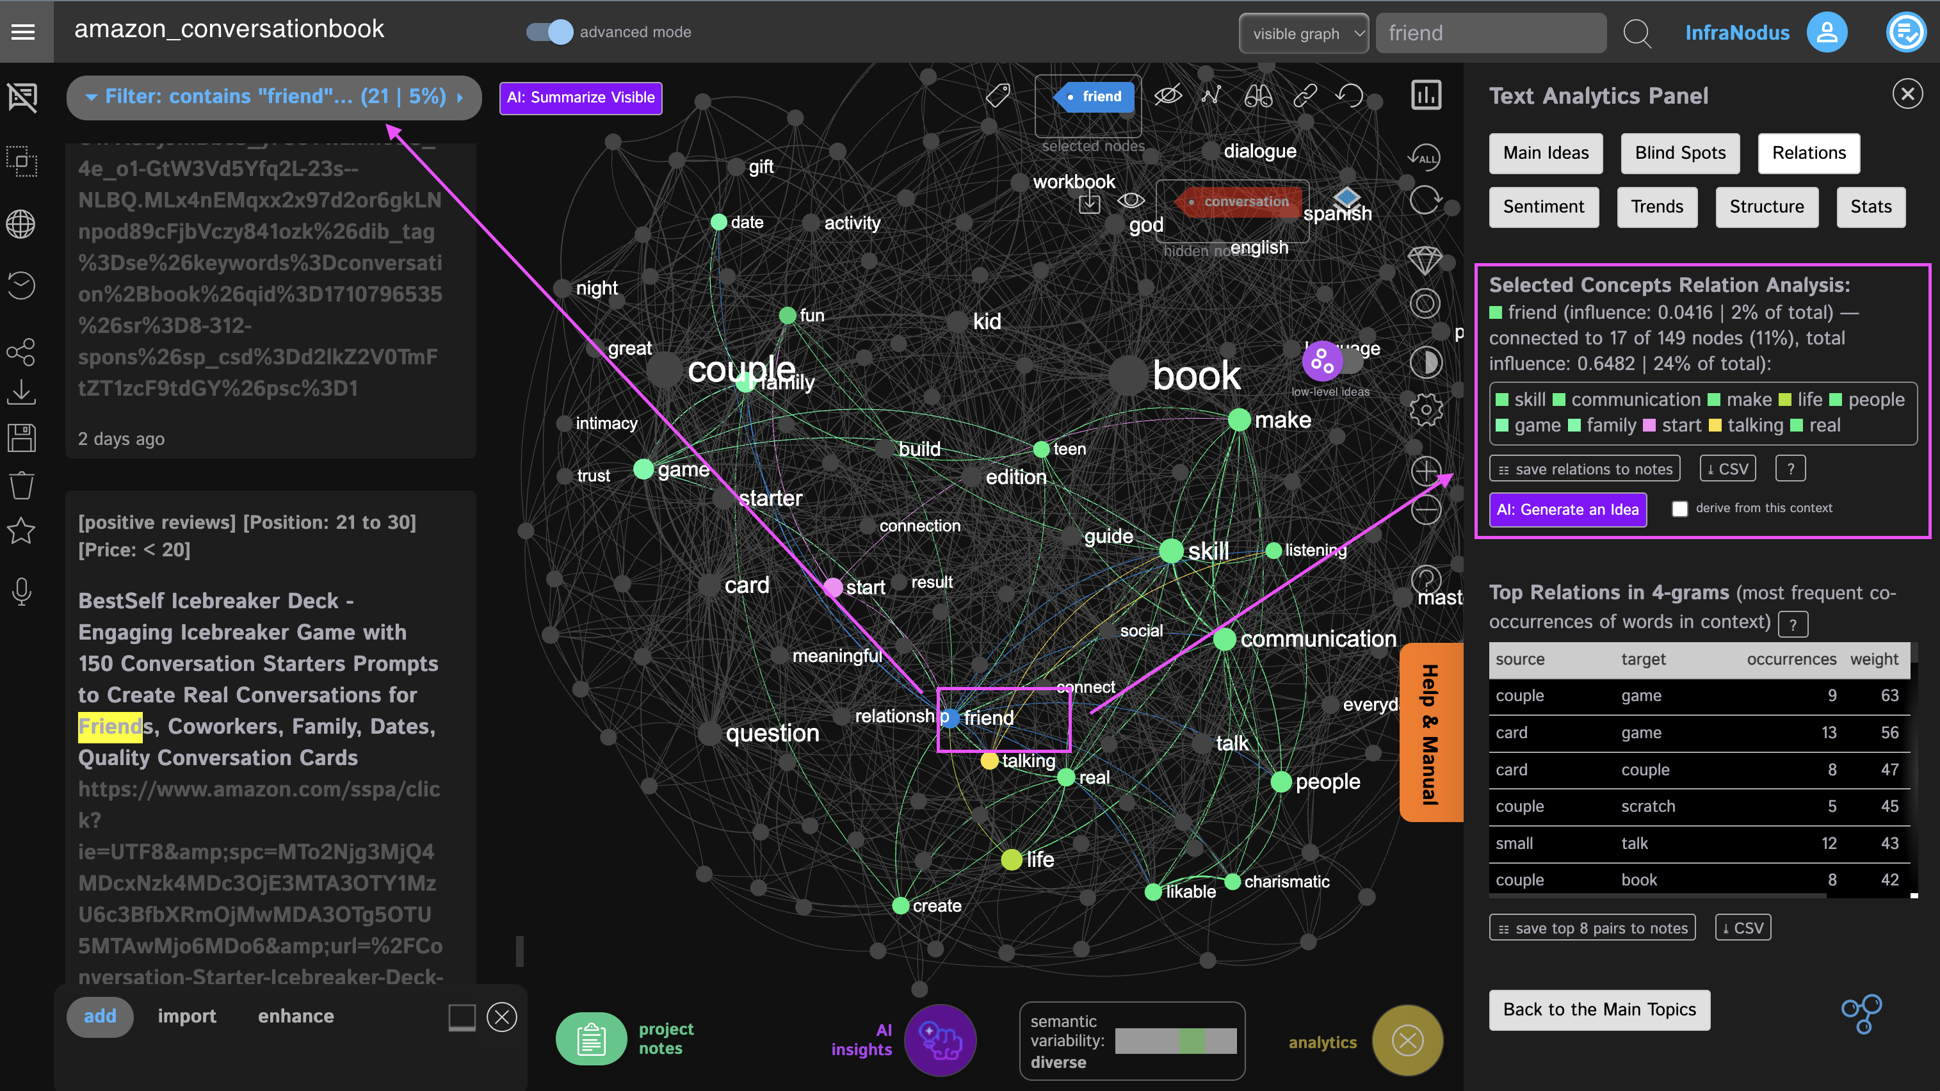
Task: Switch to Blind Spots tab
Action: pyautogui.click(x=1679, y=154)
